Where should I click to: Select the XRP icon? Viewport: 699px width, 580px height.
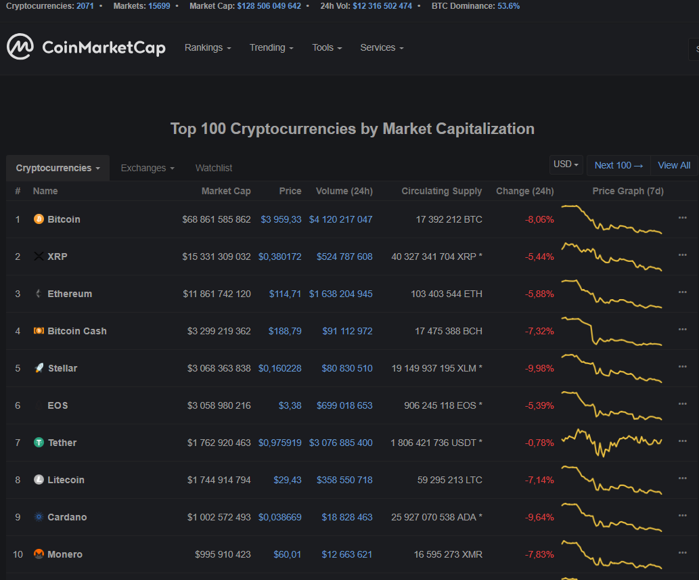39,256
